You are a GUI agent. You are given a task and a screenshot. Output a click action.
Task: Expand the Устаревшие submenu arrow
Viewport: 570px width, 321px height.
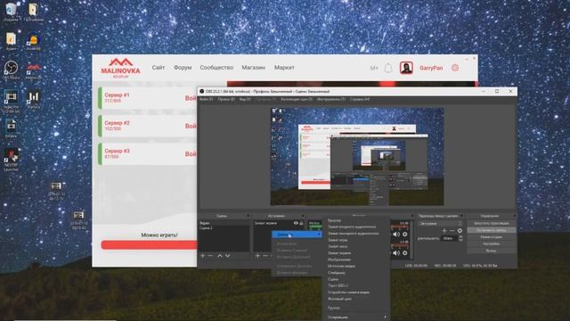[385, 317]
